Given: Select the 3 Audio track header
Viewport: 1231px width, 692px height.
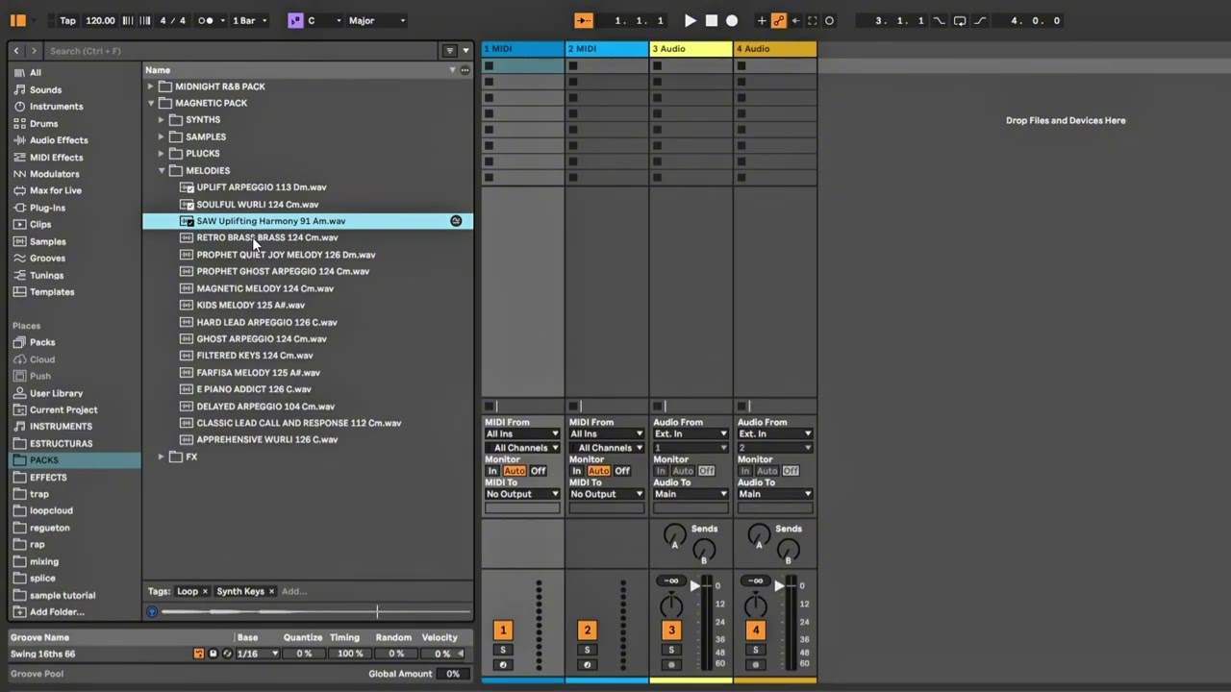Looking at the screenshot, I should click(691, 49).
